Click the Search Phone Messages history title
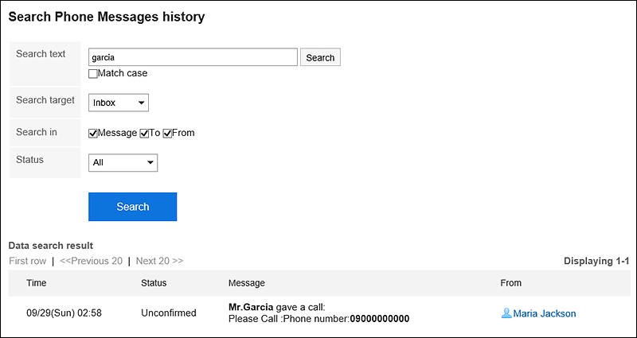 [107, 17]
